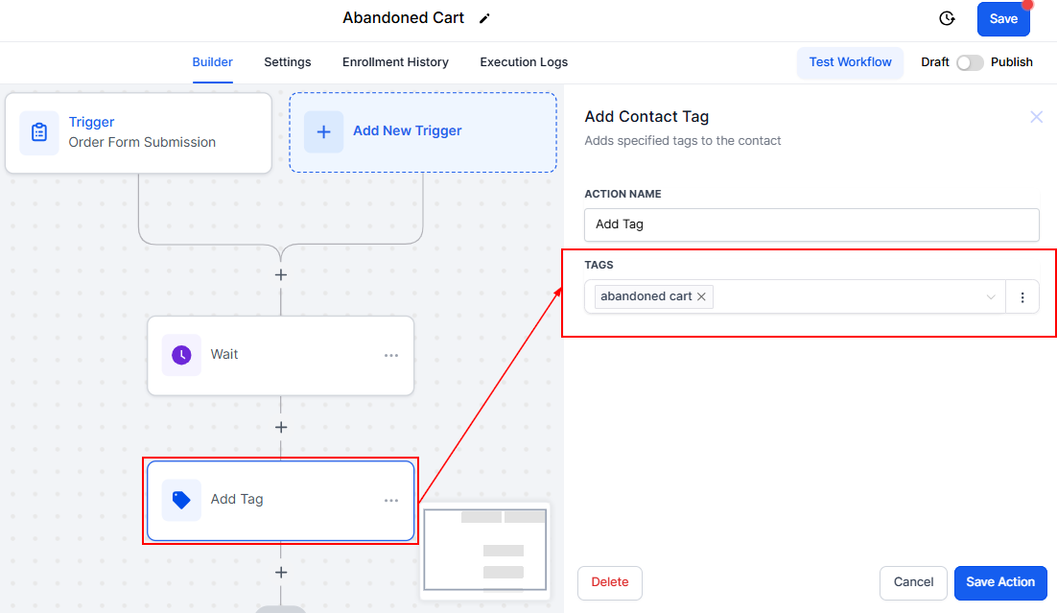Image resolution: width=1057 pixels, height=613 pixels.
Task: Click the purple Wait clock icon
Action: 181,355
